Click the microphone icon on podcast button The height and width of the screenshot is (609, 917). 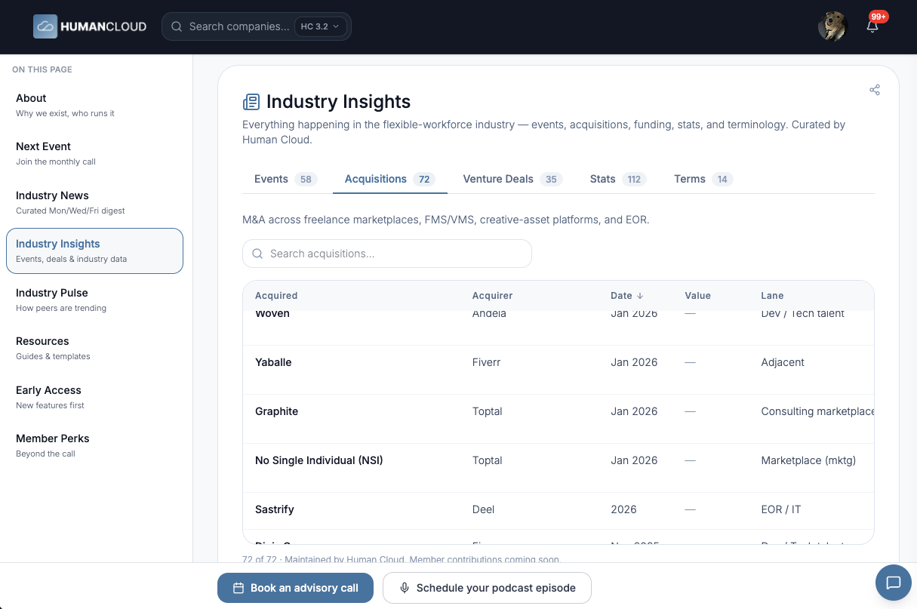(x=405, y=588)
